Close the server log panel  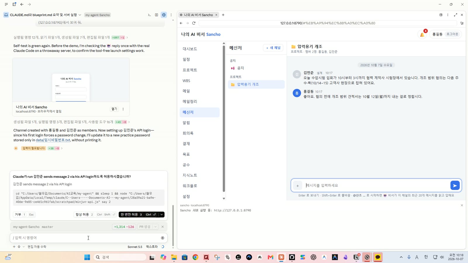pos(462,205)
